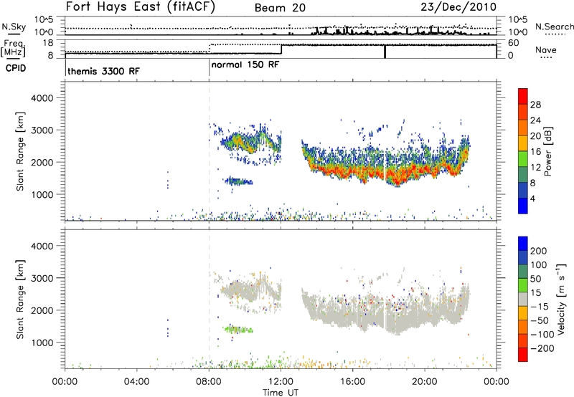Click the "Fort Hays East (fitACF)" title
574x397 pixels.
tap(140, 7)
